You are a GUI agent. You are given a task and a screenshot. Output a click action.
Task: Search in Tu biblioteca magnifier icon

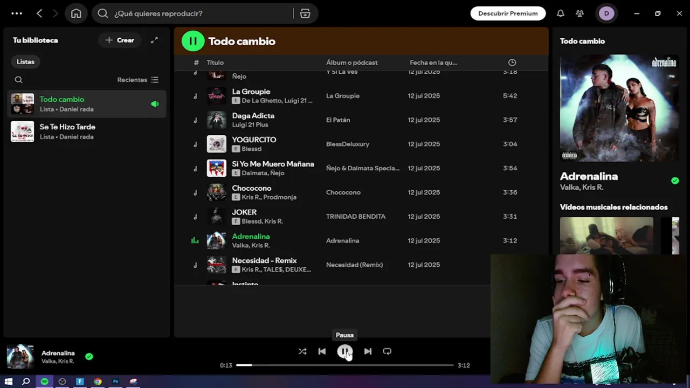19,80
